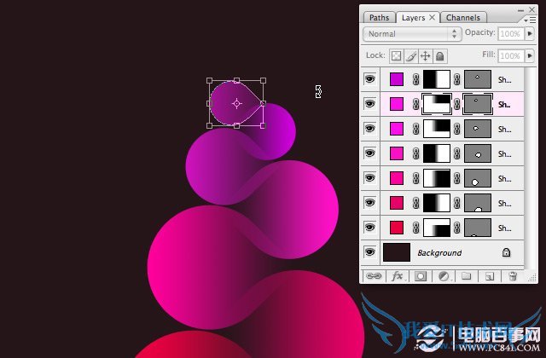Click vector mask chain link on top layer

click(457, 79)
